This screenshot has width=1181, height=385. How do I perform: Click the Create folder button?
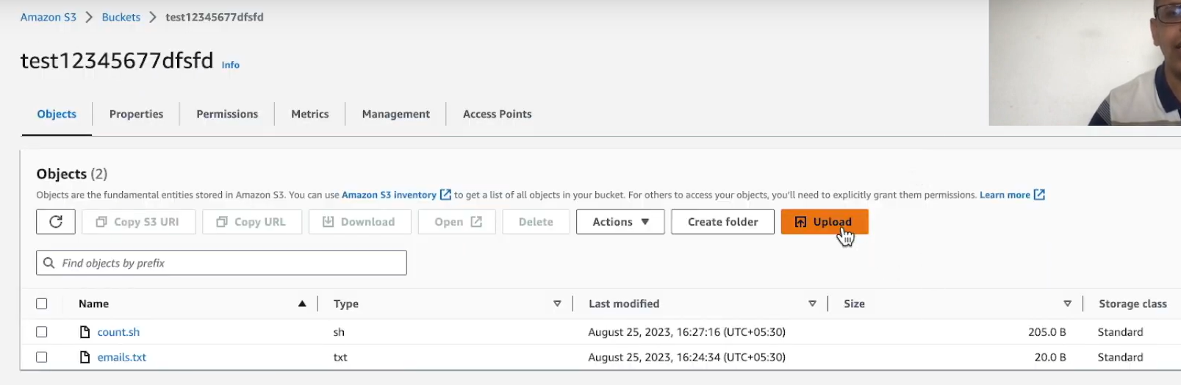[x=722, y=222]
